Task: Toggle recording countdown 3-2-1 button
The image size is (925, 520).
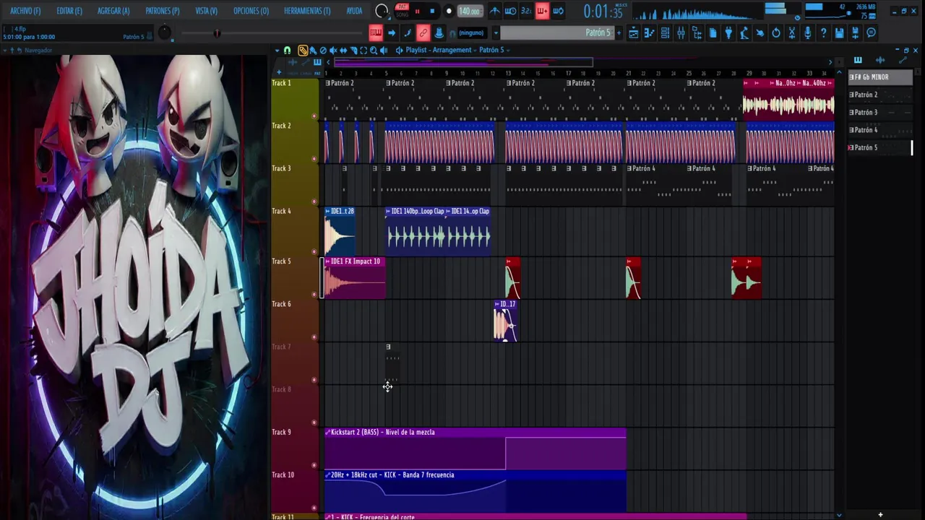Action: [526, 11]
